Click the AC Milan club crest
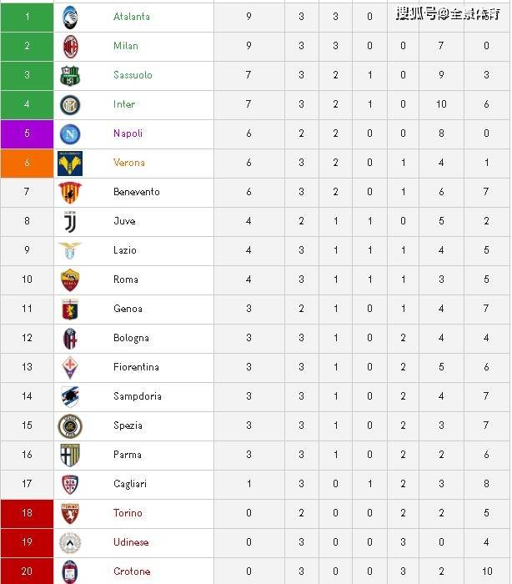Viewport: 512px width, 584px height. [x=70, y=46]
